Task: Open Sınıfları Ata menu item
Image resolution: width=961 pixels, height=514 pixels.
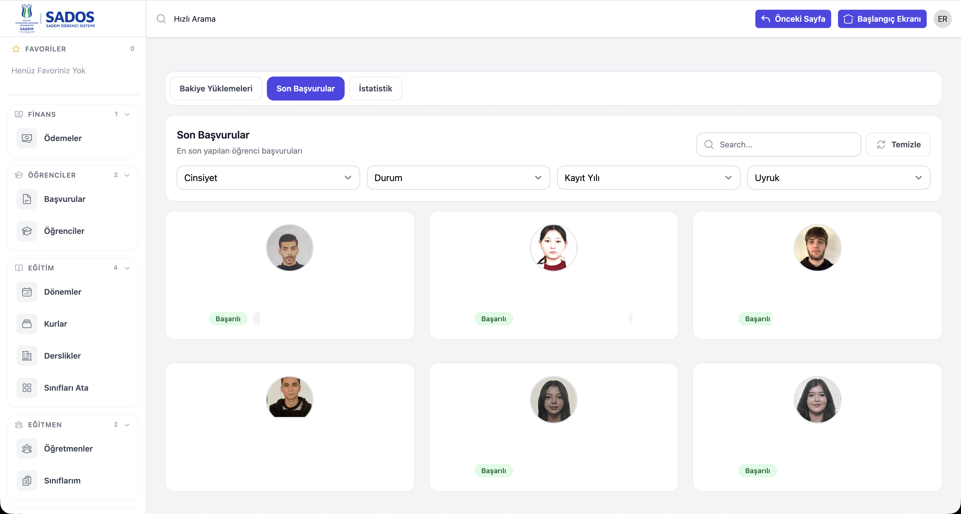Action: 73,388
